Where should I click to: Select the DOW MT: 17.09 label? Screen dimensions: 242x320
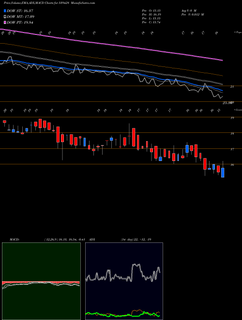[x=21, y=17]
